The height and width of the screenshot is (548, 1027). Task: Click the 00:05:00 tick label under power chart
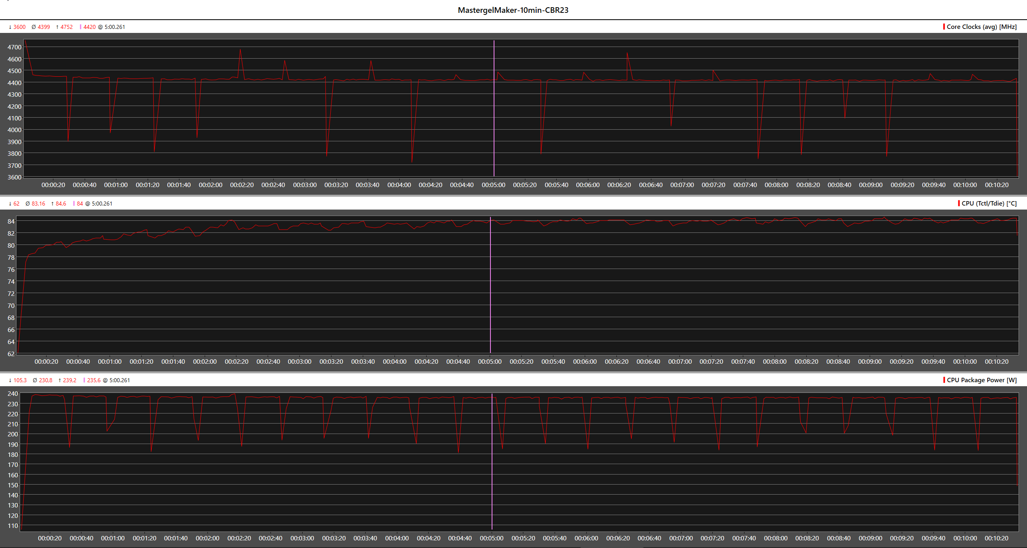point(491,538)
